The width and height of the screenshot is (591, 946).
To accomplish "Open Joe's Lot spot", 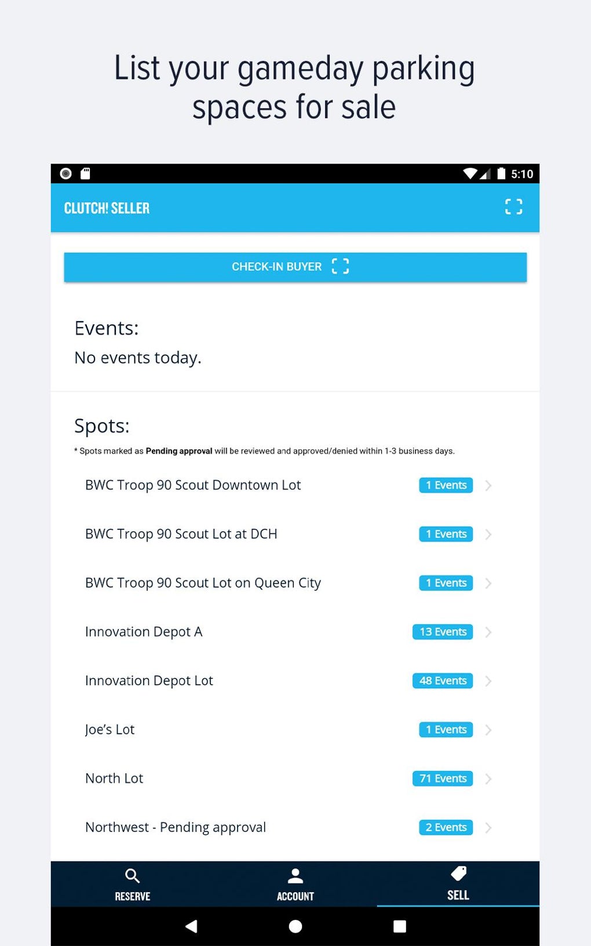I will coord(110,729).
